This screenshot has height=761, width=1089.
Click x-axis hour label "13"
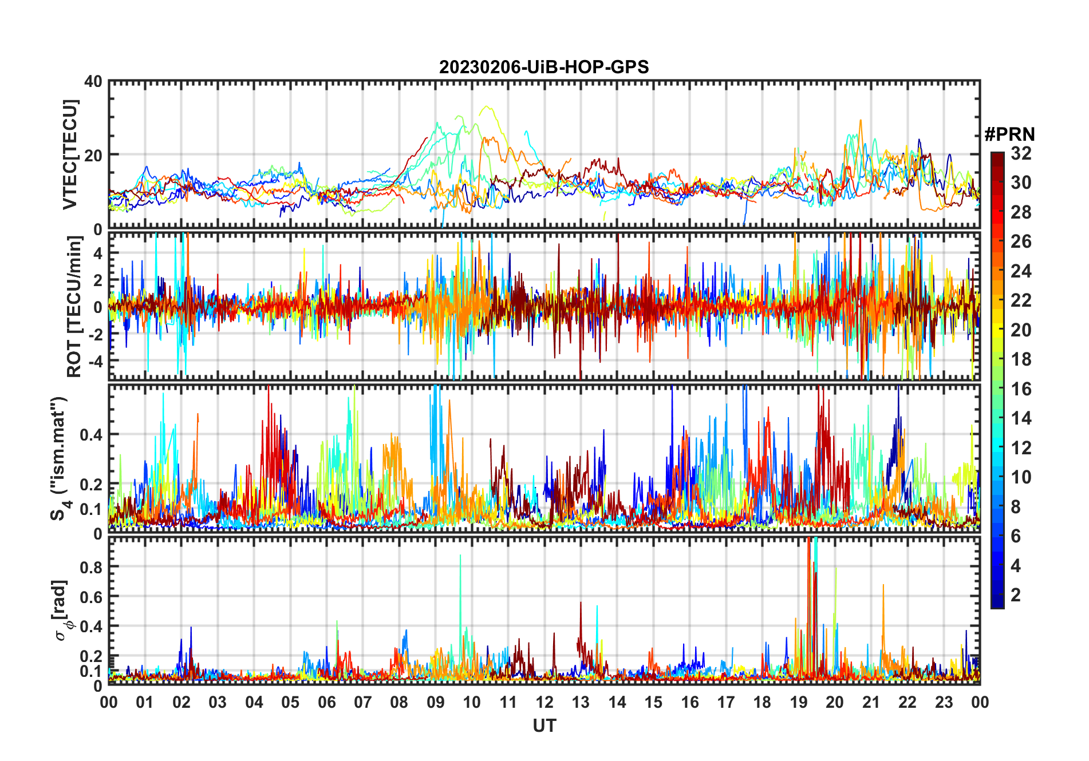[581, 703]
